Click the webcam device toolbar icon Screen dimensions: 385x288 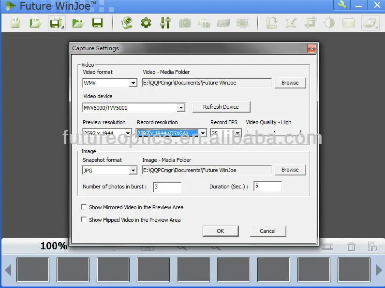pos(127,23)
